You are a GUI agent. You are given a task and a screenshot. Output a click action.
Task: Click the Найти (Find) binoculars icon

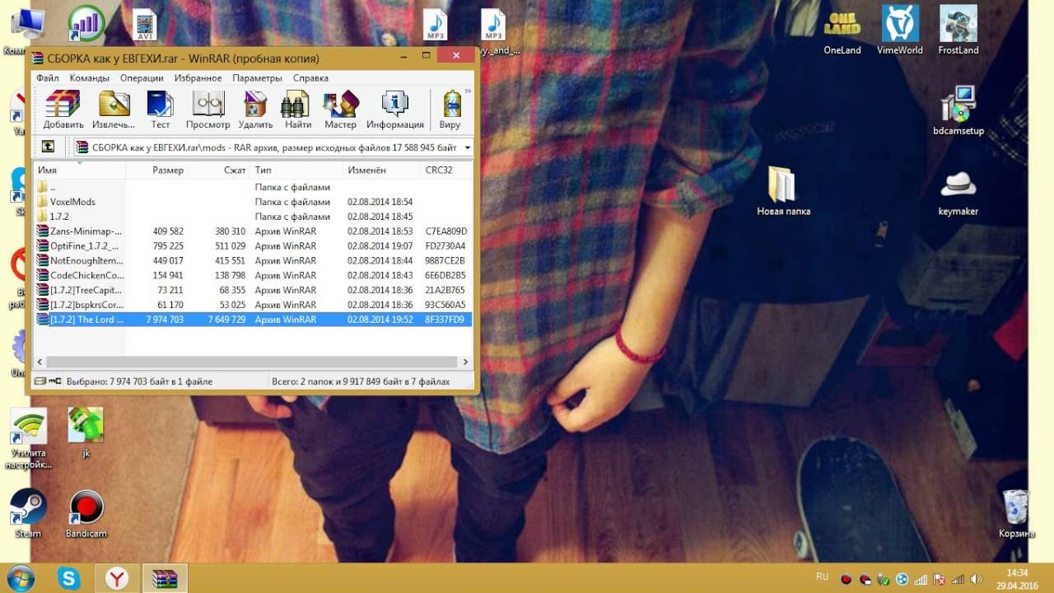pyautogui.click(x=298, y=110)
